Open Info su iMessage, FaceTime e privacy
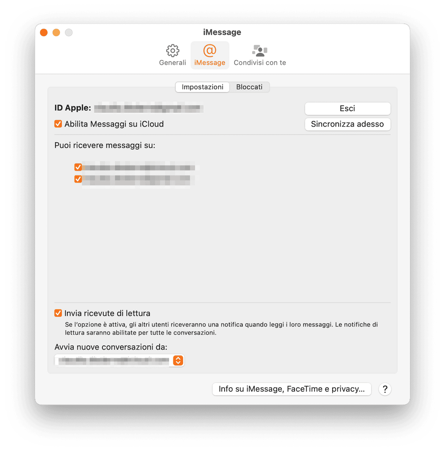445x451 pixels. (x=292, y=389)
